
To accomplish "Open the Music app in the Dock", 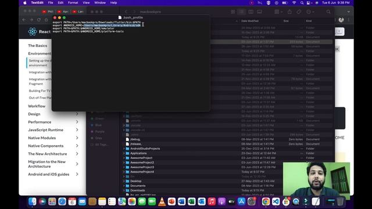I will 212,201.
